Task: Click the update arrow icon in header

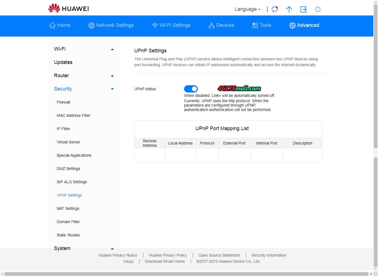Action: [x=289, y=9]
